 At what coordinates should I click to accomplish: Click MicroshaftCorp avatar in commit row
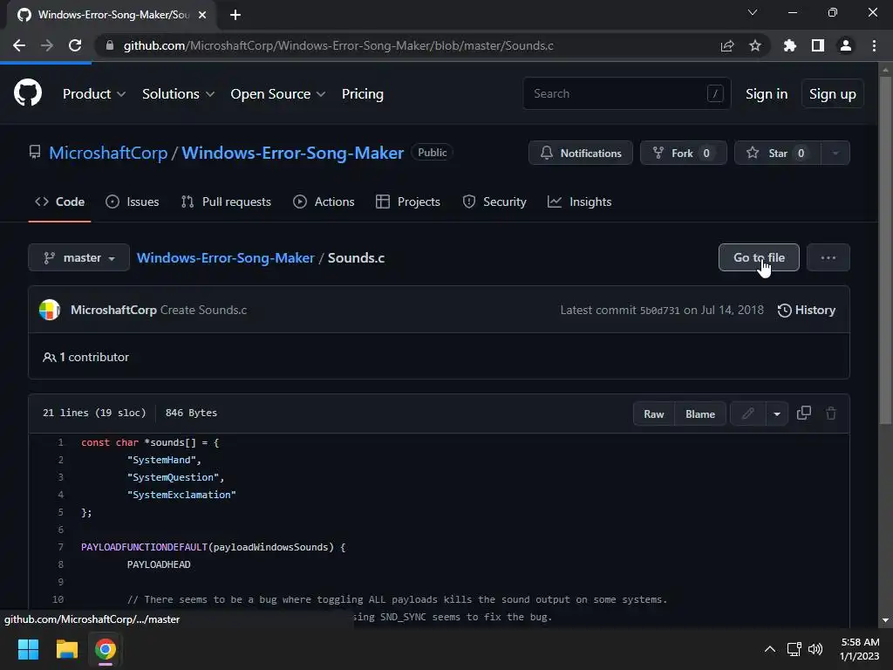[x=50, y=310]
